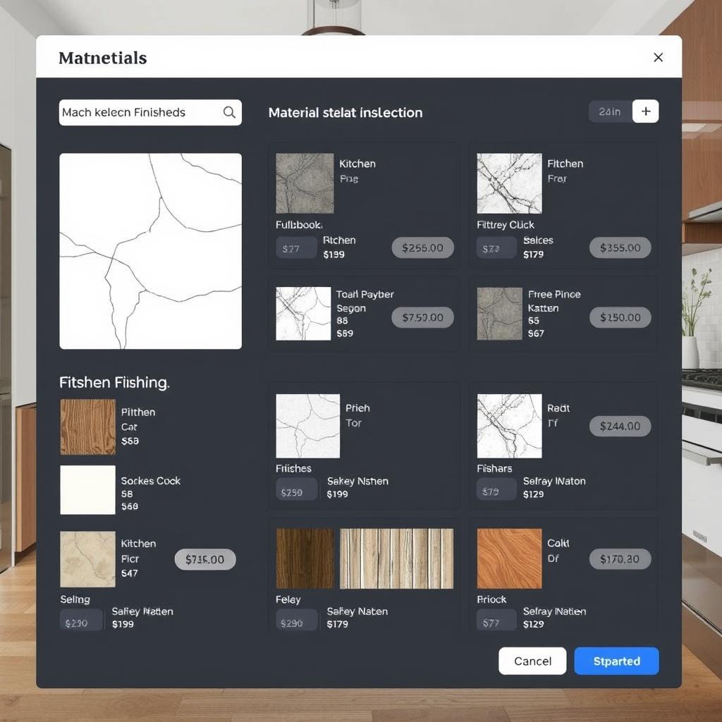Click the plus button beside 24in
Screen dimensions: 722x722
[646, 111]
